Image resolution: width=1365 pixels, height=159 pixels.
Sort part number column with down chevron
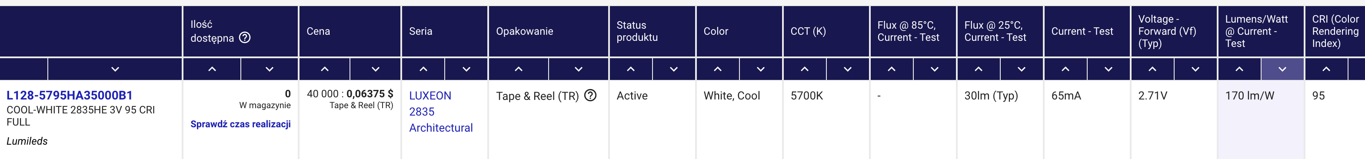(115, 69)
